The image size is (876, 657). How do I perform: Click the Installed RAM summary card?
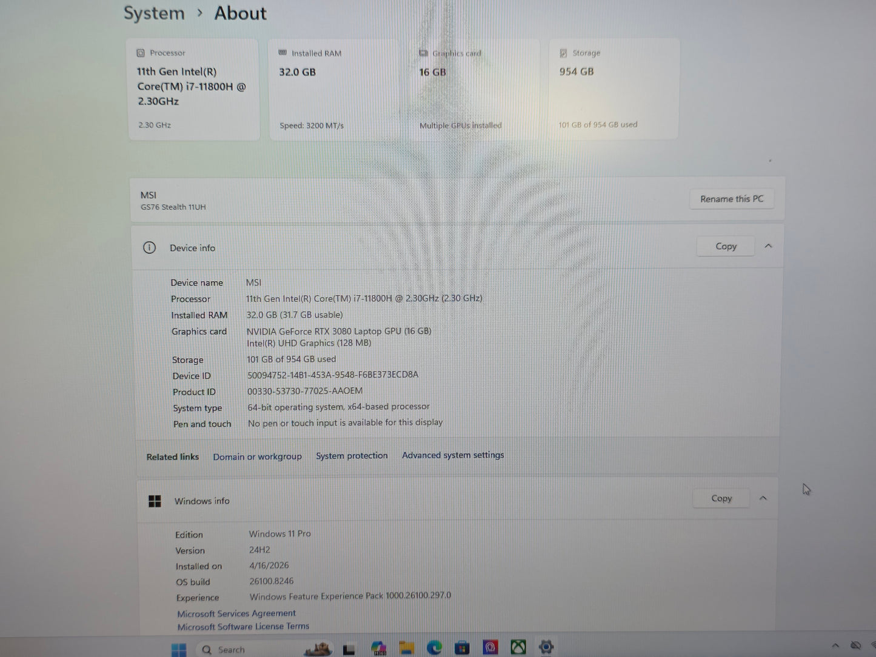[x=333, y=89]
